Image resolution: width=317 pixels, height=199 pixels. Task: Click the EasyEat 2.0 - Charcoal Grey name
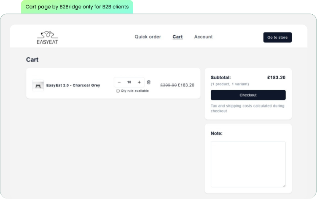point(73,85)
